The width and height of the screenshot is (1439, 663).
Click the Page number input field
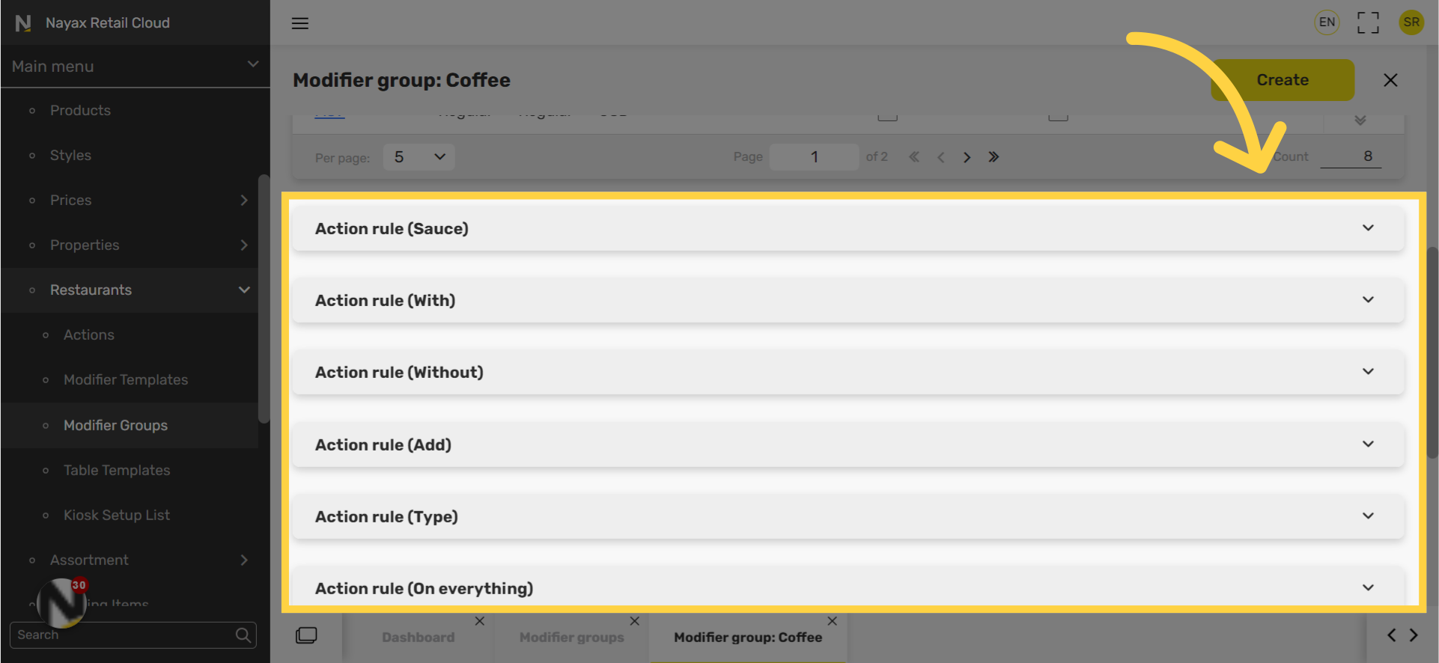(814, 157)
